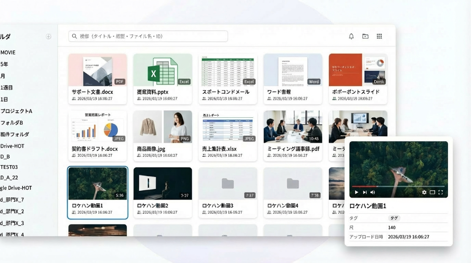This screenshot has width=471, height=263.
Task: Click the Word badge on ワード書類
Action: point(314,82)
